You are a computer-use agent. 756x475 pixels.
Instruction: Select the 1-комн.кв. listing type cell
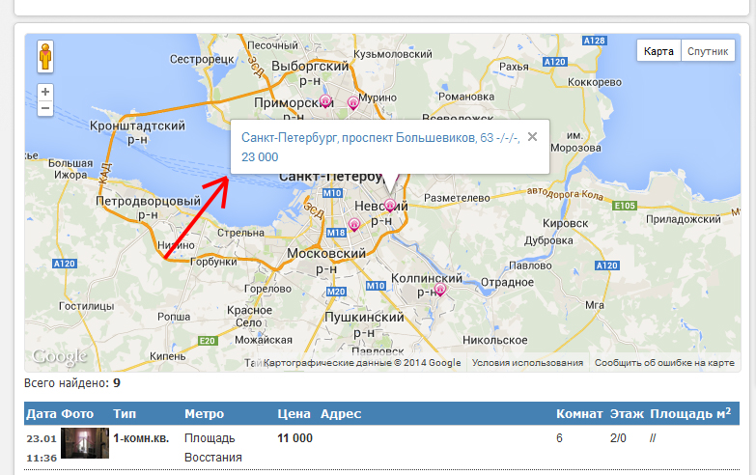tap(141, 438)
